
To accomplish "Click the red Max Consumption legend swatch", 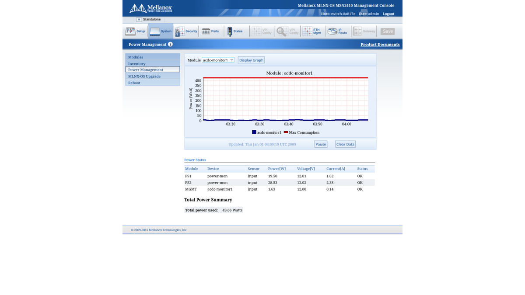I will [x=286, y=132].
